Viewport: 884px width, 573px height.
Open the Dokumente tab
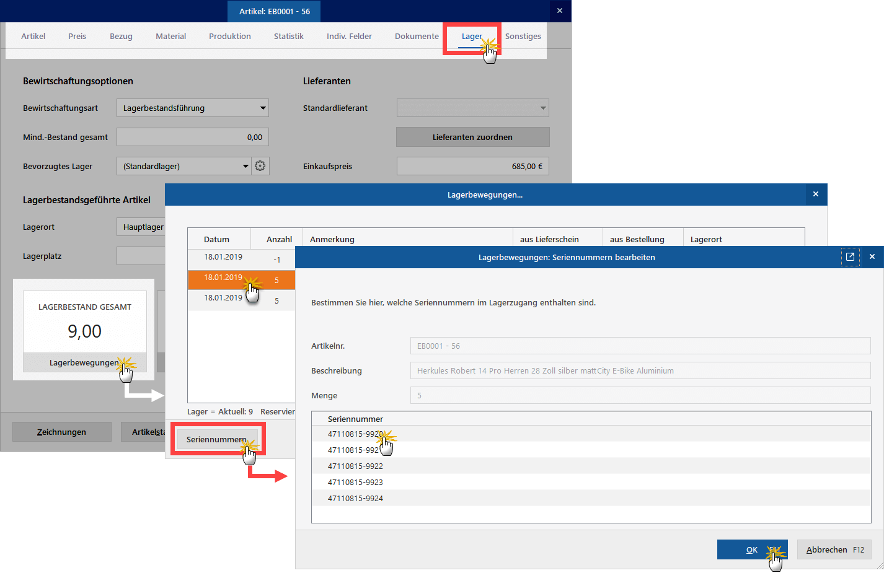pos(417,36)
